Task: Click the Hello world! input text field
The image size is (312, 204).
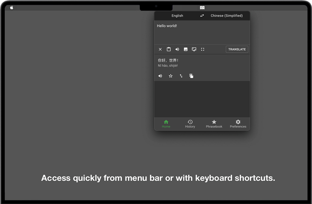Action: click(202, 32)
